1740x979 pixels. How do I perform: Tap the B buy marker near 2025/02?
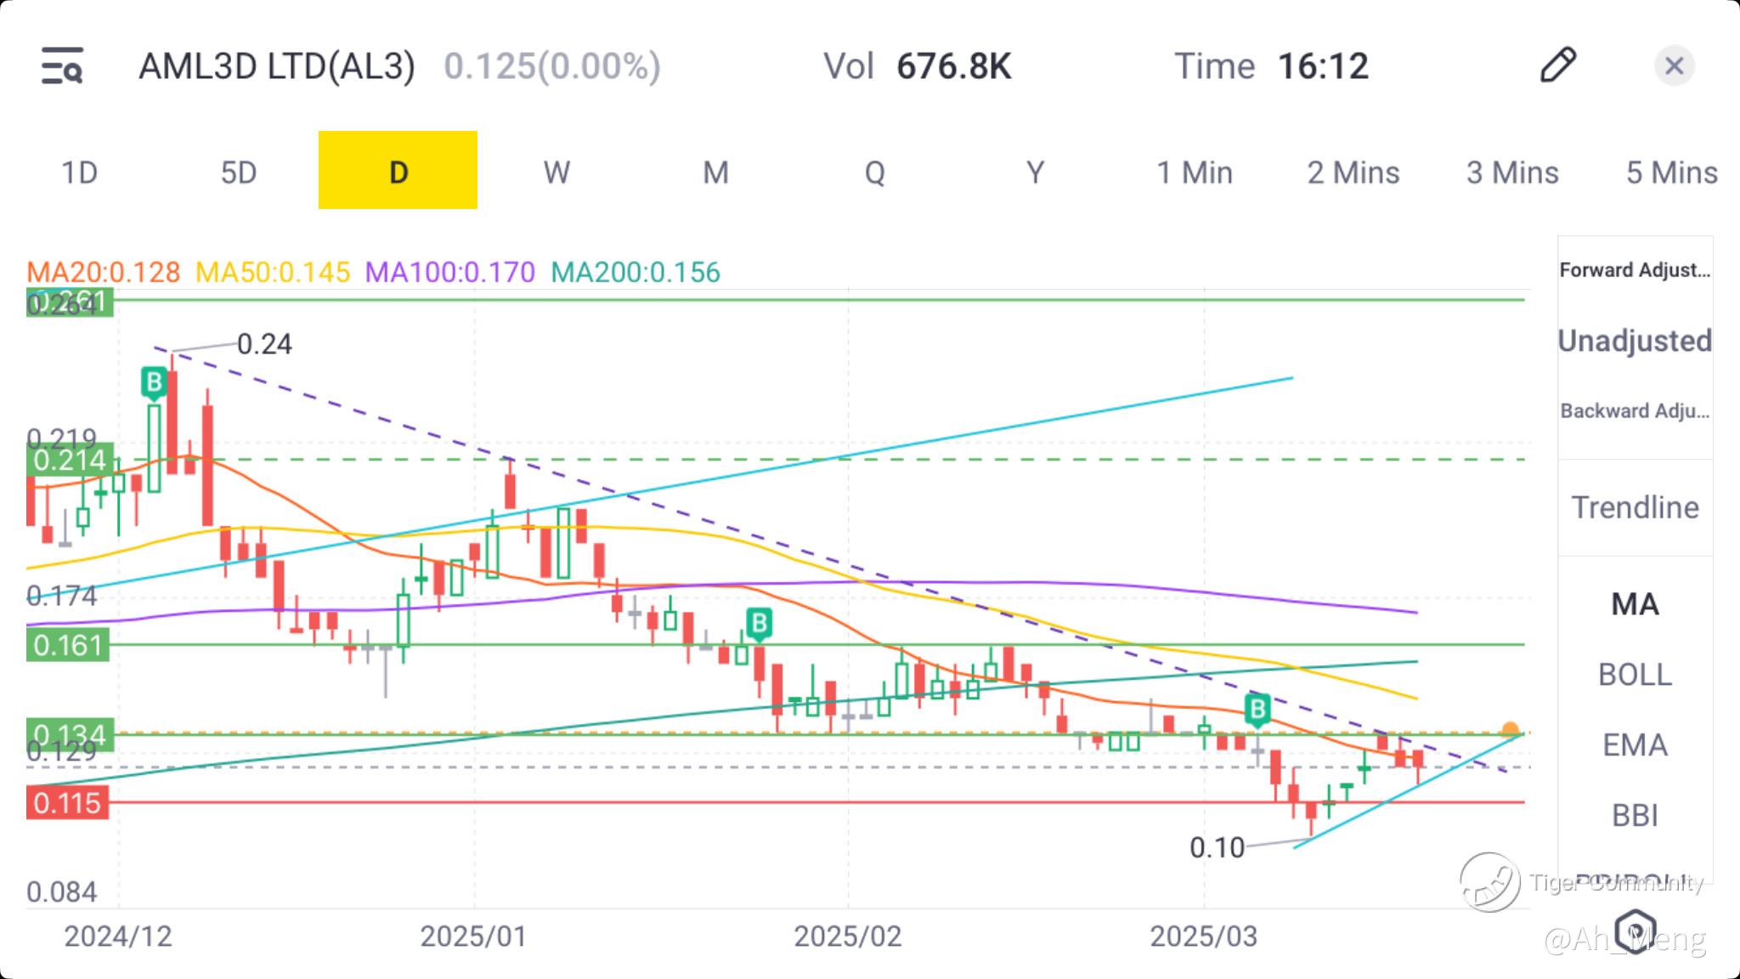(759, 623)
